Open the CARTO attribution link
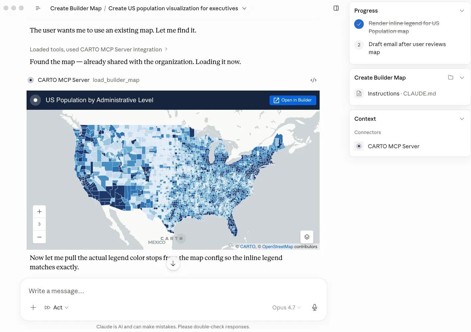 248,247
